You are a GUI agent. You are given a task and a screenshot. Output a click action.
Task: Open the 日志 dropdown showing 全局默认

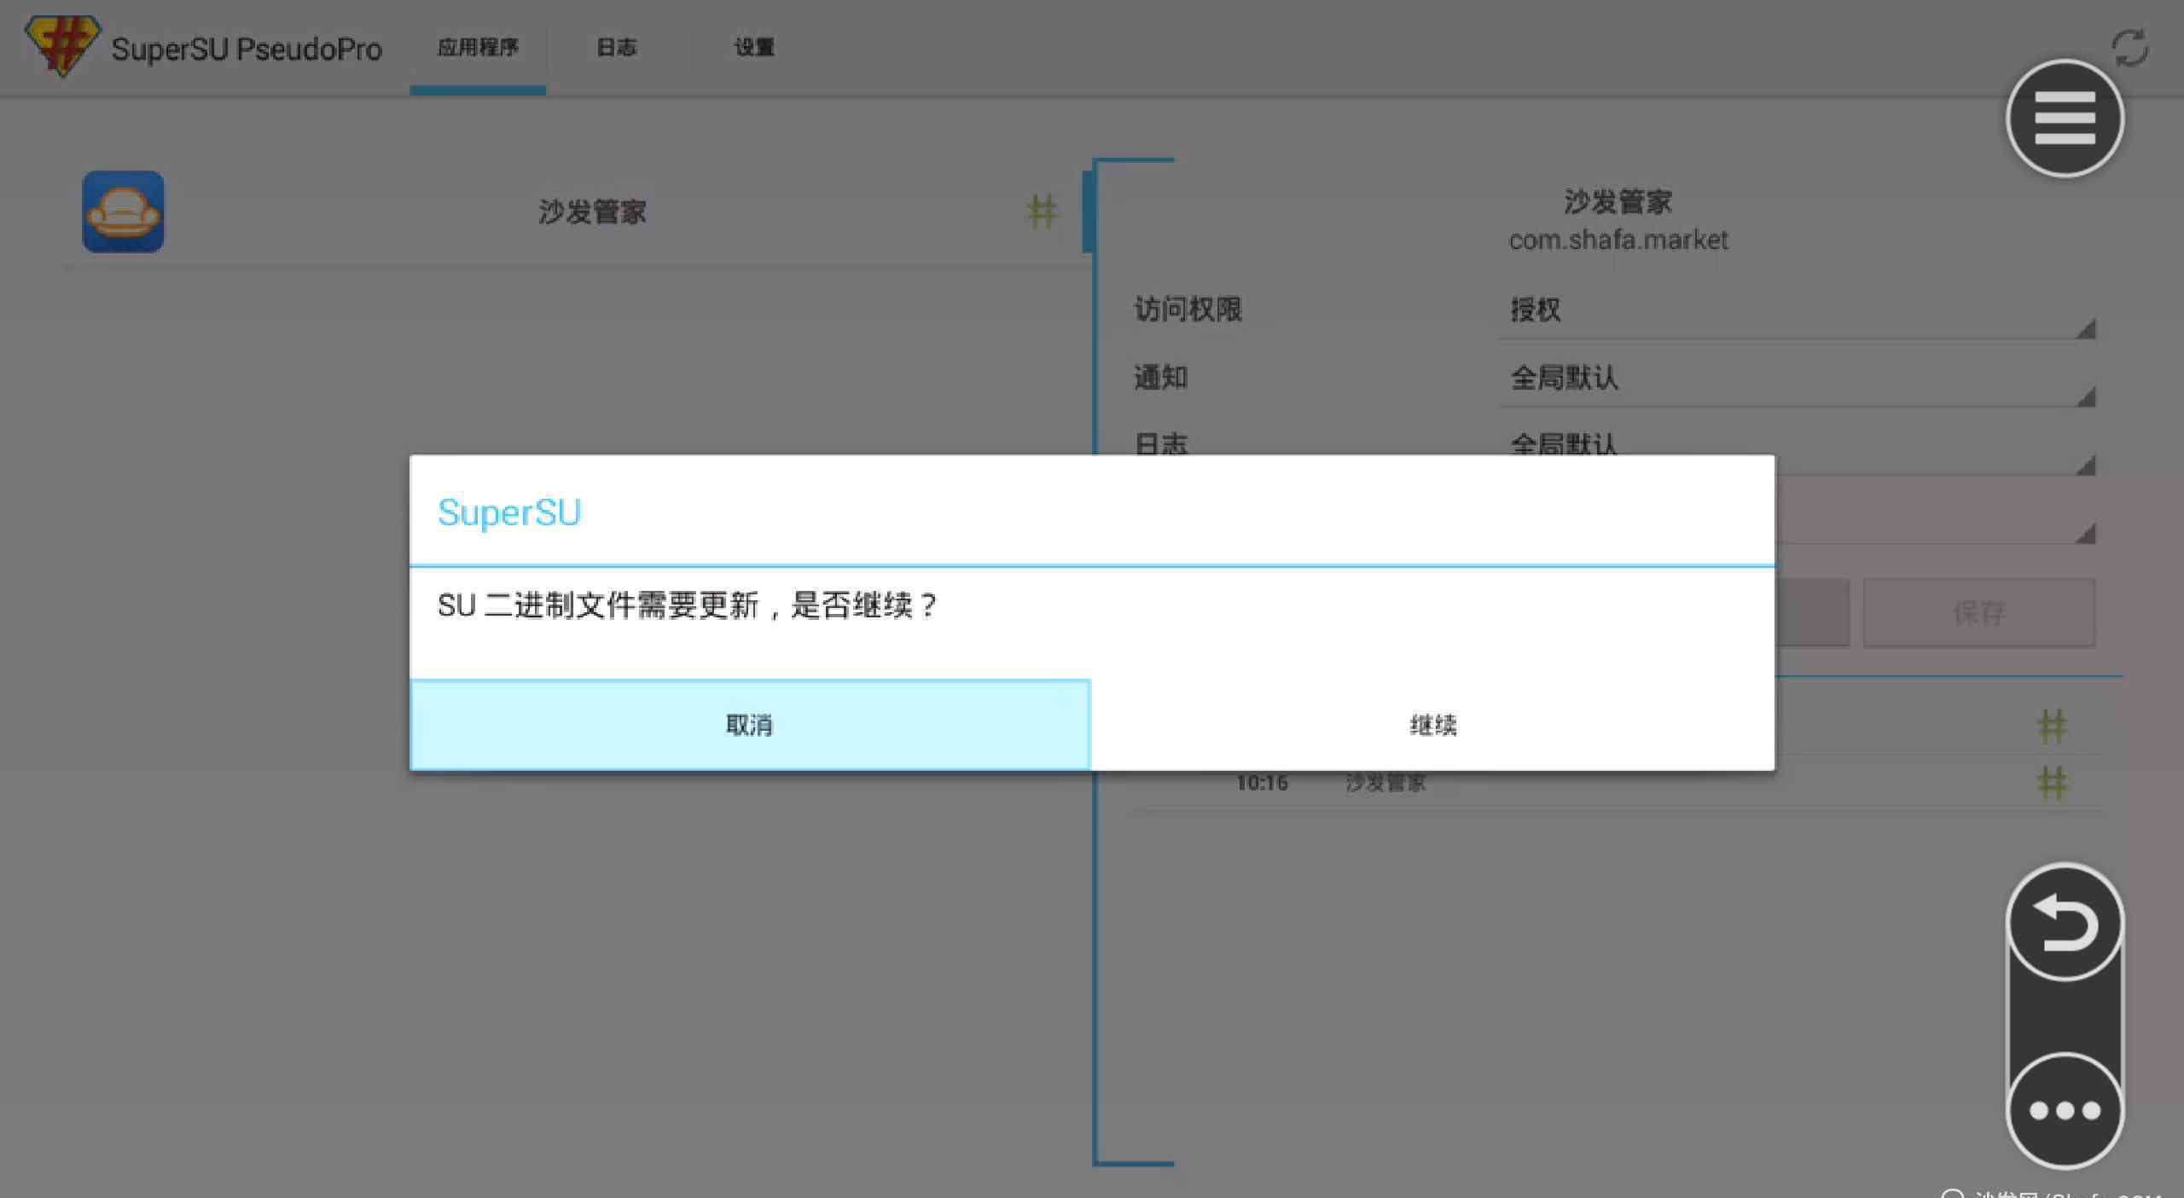click(x=1797, y=447)
